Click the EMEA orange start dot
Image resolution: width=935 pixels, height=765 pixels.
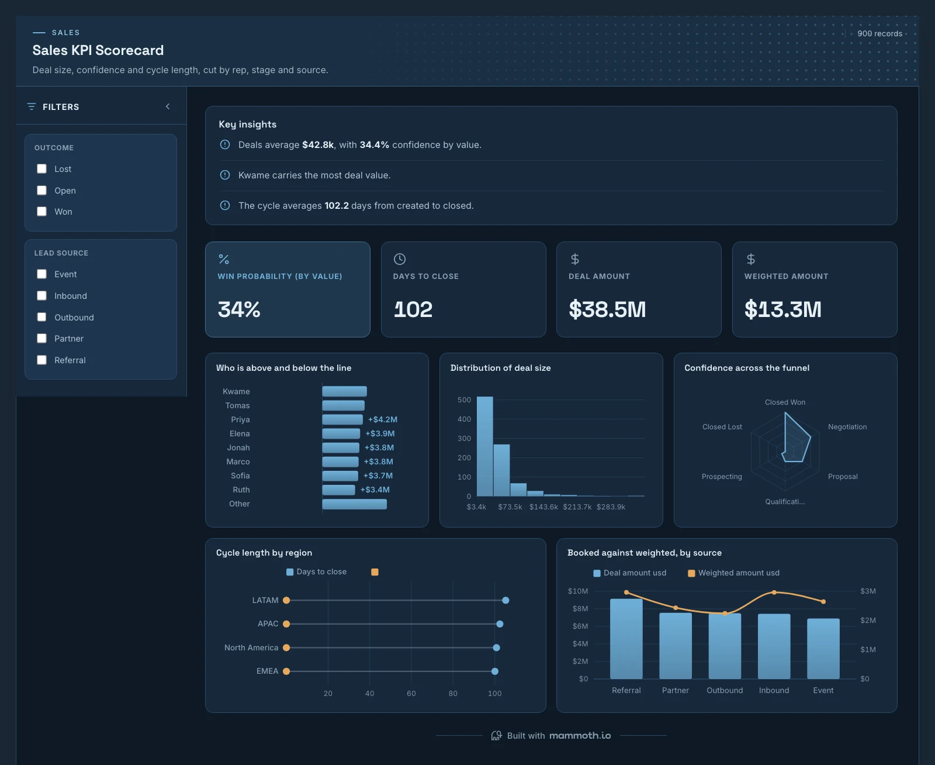pyautogui.click(x=286, y=671)
